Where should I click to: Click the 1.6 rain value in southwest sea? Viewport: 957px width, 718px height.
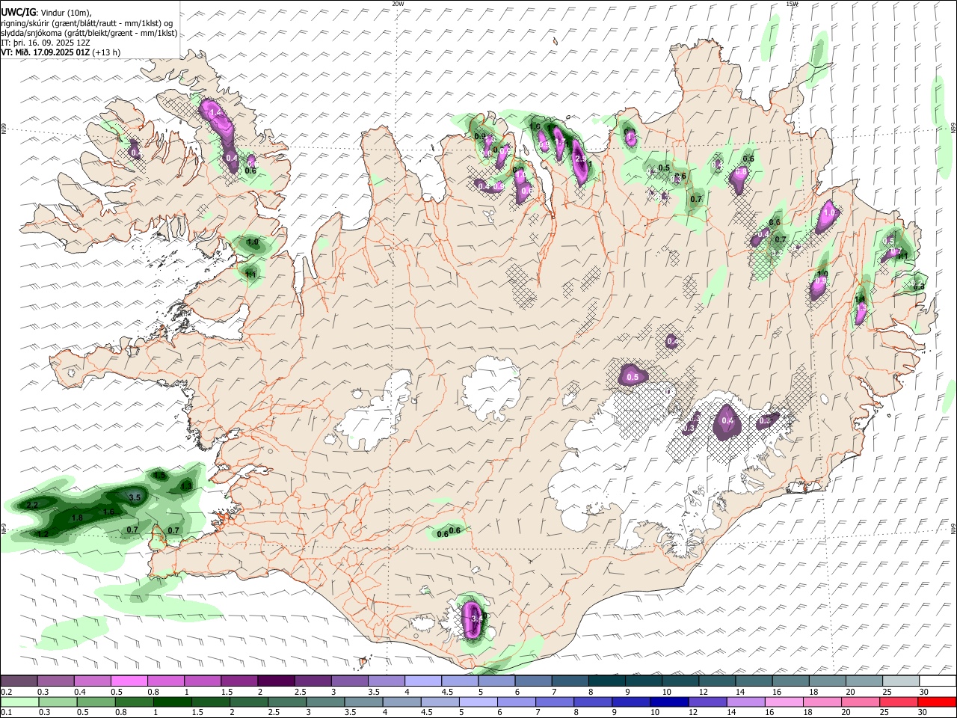108,512
